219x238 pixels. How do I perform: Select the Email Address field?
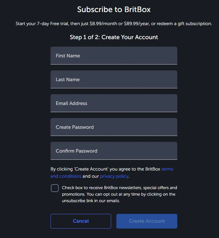click(x=114, y=103)
